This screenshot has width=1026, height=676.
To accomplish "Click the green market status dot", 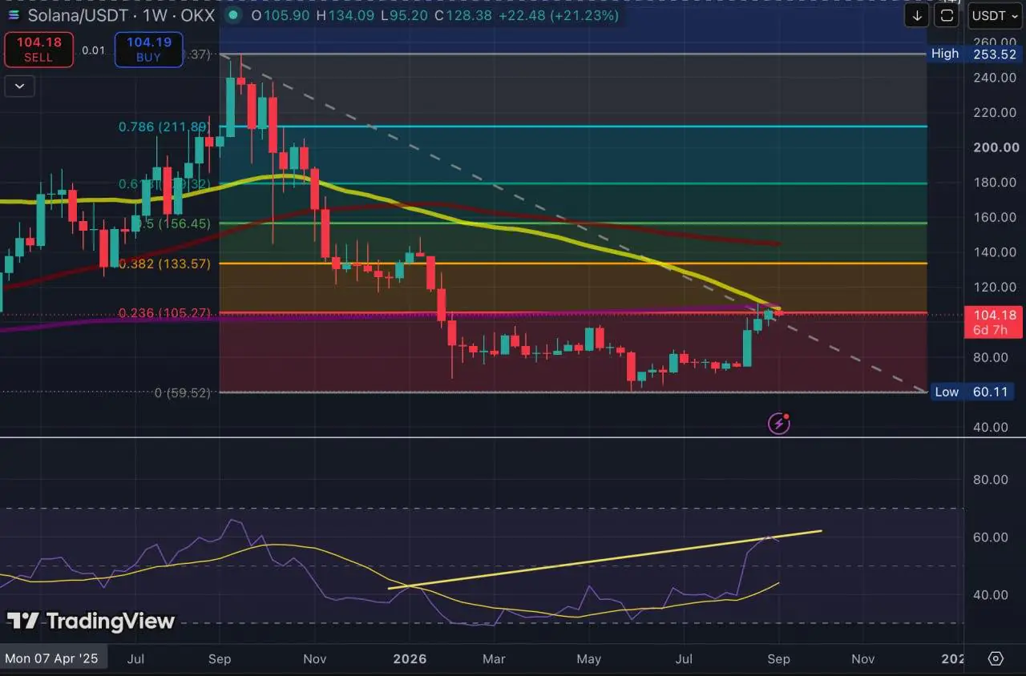I will coord(232,15).
